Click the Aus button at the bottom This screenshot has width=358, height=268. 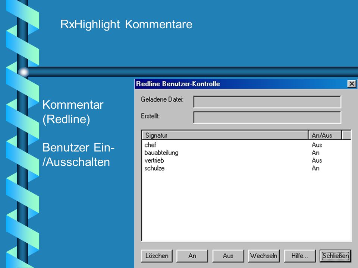(228, 256)
